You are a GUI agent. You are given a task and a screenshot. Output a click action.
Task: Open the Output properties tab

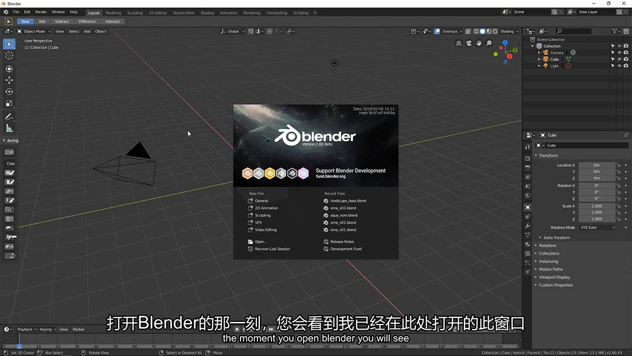coord(528,167)
